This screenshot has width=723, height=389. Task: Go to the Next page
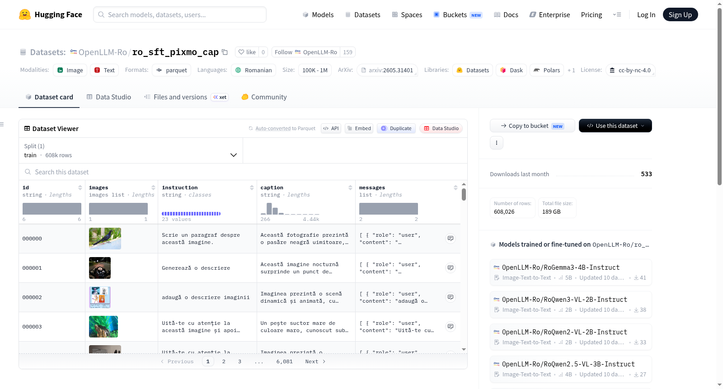click(x=315, y=361)
